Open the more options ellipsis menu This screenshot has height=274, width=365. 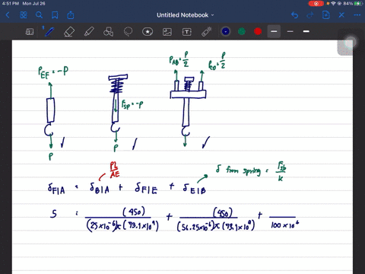click(x=357, y=15)
